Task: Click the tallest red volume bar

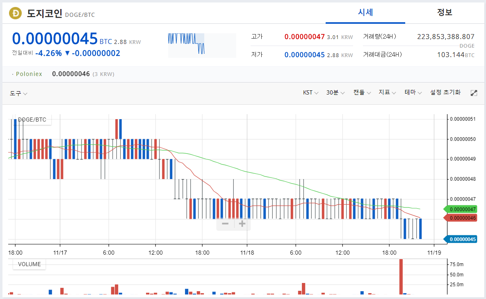Action: point(401,277)
